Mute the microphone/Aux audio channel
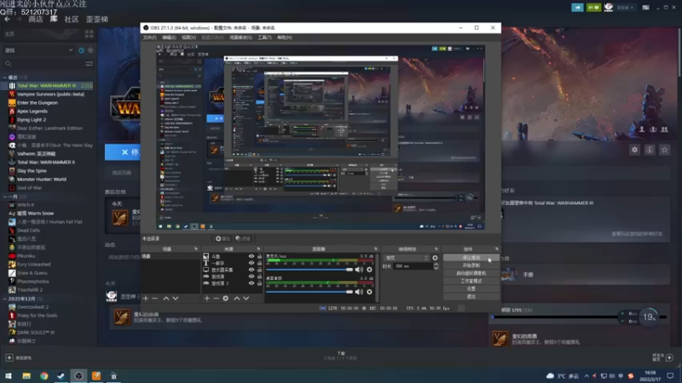 tap(359, 270)
